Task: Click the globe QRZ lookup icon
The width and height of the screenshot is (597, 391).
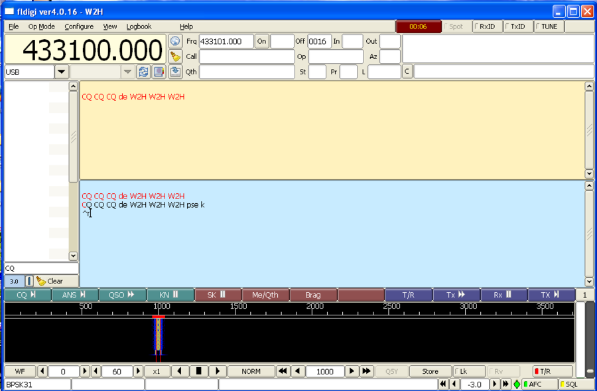Action: [x=175, y=41]
